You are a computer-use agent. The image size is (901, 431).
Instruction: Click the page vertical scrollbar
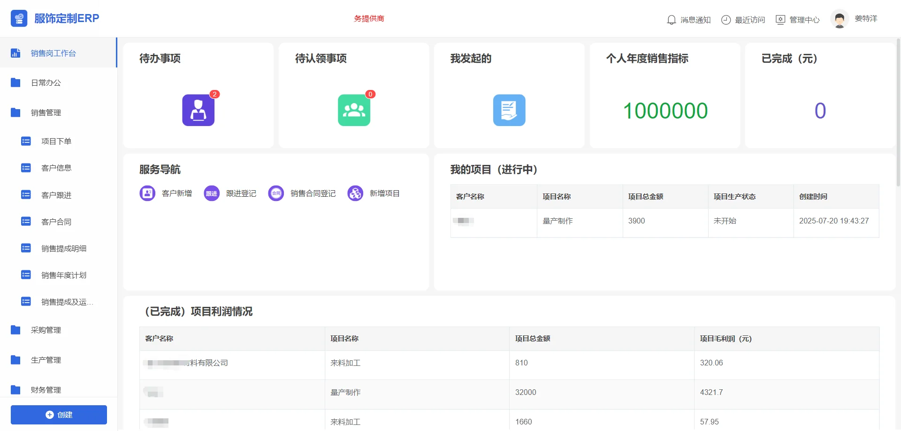click(x=898, y=112)
